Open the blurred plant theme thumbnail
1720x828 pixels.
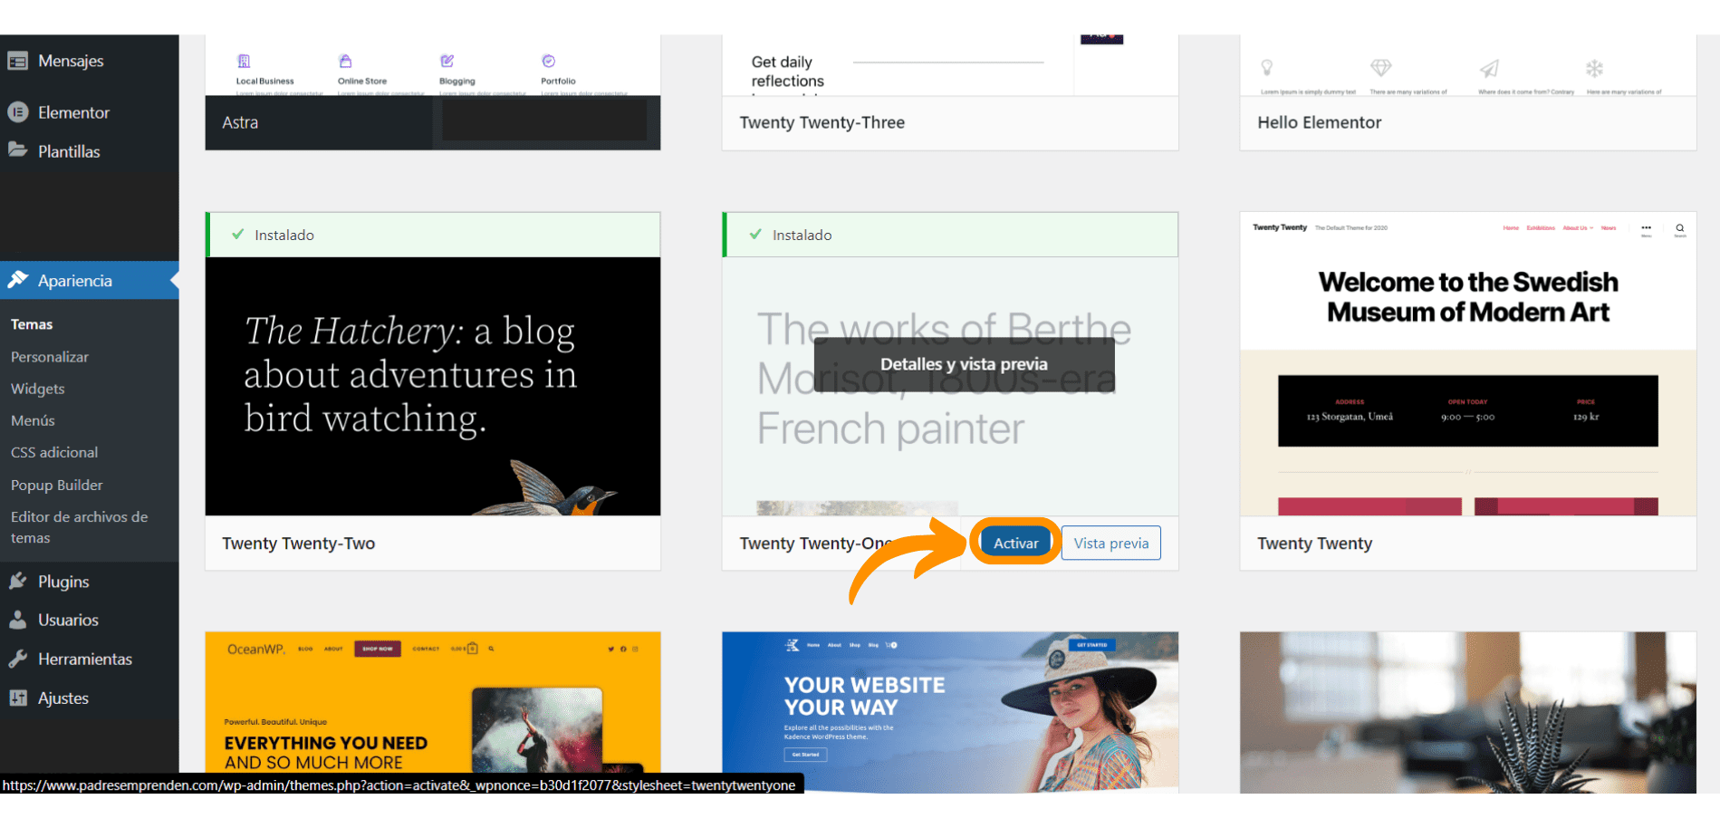click(1468, 712)
